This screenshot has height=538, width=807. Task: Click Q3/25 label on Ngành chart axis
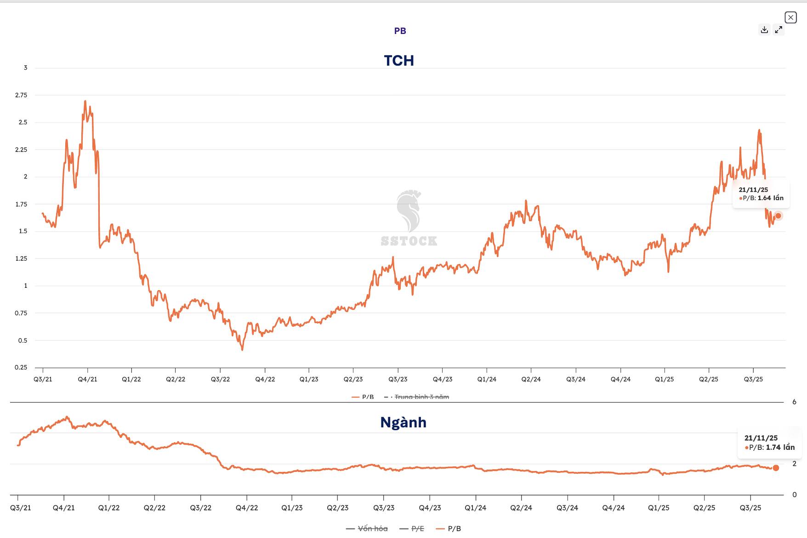750,508
